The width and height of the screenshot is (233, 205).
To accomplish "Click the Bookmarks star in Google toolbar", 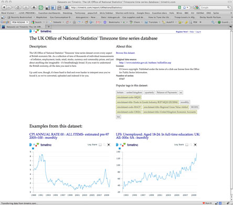I will coord(105,22).
